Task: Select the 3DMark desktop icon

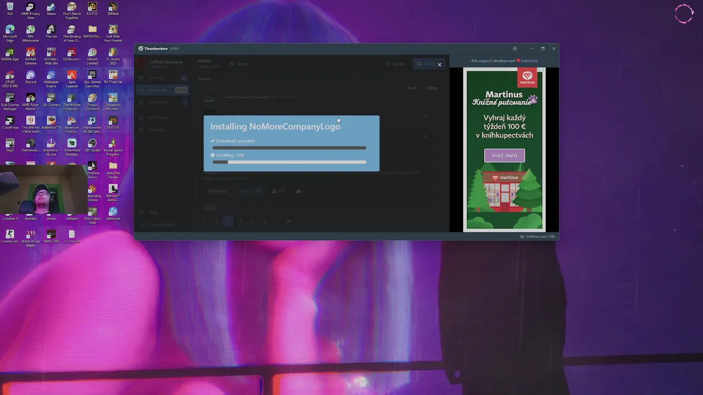Action: pyautogui.click(x=113, y=9)
